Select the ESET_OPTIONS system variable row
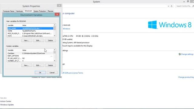194x109 pixels. (30, 56)
